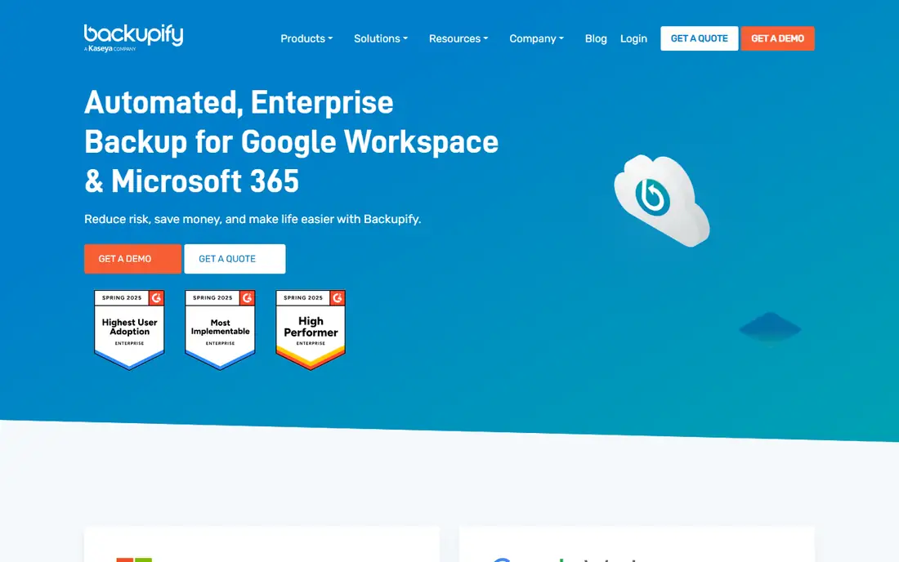This screenshot has width=899, height=562.
Task: Click the Backupify logo
Action: coord(133,38)
